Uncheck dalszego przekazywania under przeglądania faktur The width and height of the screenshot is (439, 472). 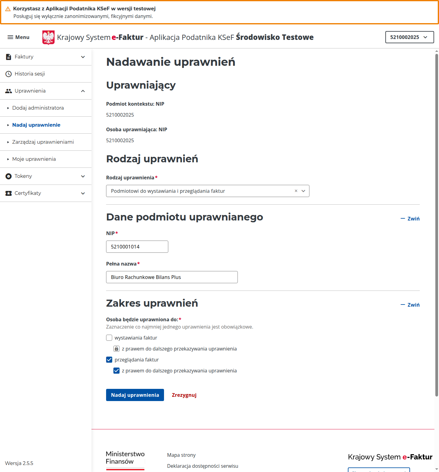[116, 371]
